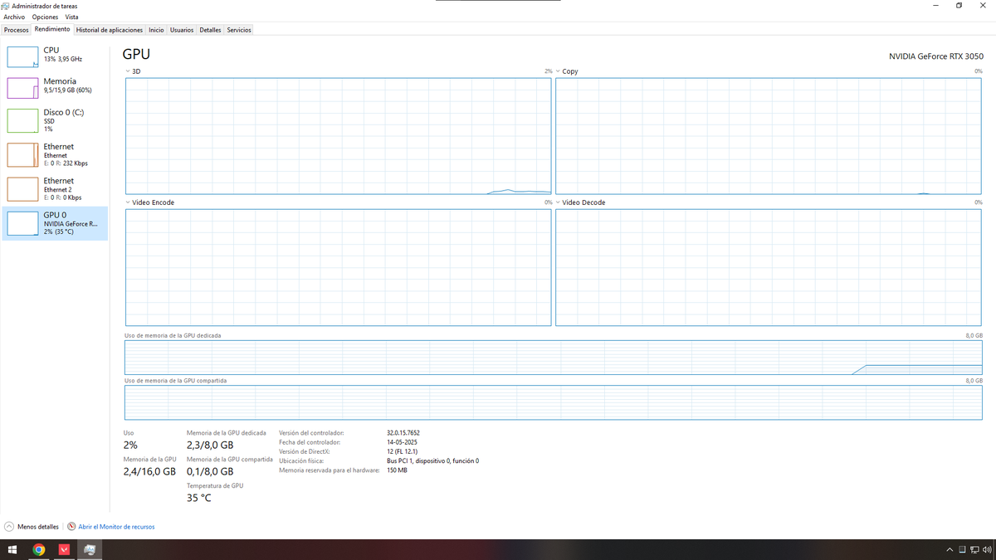The image size is (996, 560).
Task: Select the Rendimiento tab
Action: pos(52,29)
